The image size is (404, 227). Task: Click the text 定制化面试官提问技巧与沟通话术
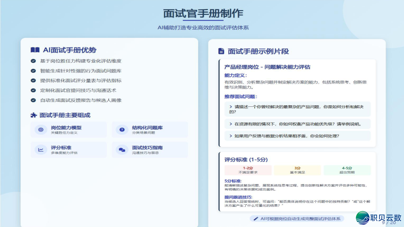pyautogui.click(x=78, y=90)
